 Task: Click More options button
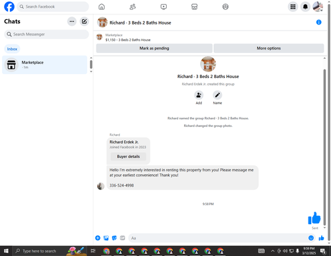click(269, 48)
